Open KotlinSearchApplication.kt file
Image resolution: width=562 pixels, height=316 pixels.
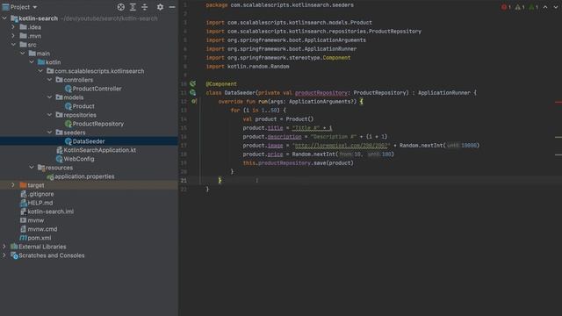point(99,150)
